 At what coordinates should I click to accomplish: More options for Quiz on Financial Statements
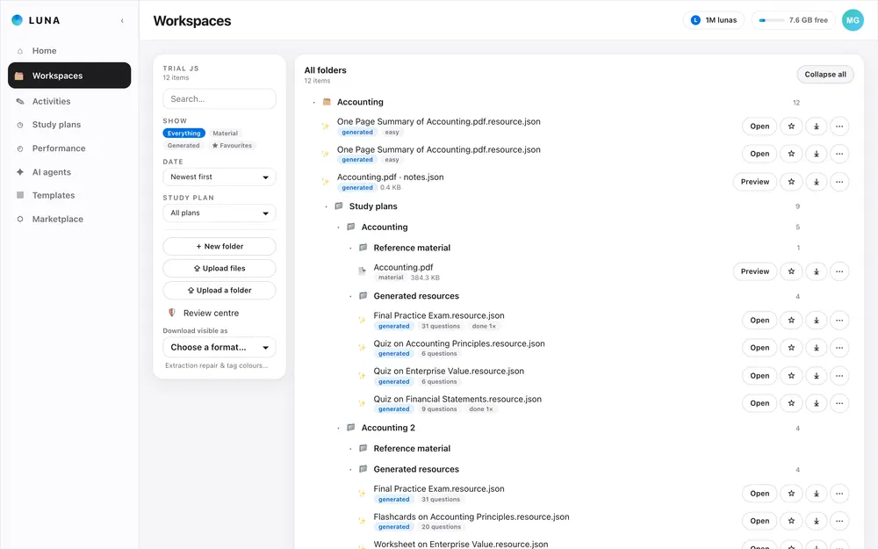pyautogui.click(x=838, y=403)
